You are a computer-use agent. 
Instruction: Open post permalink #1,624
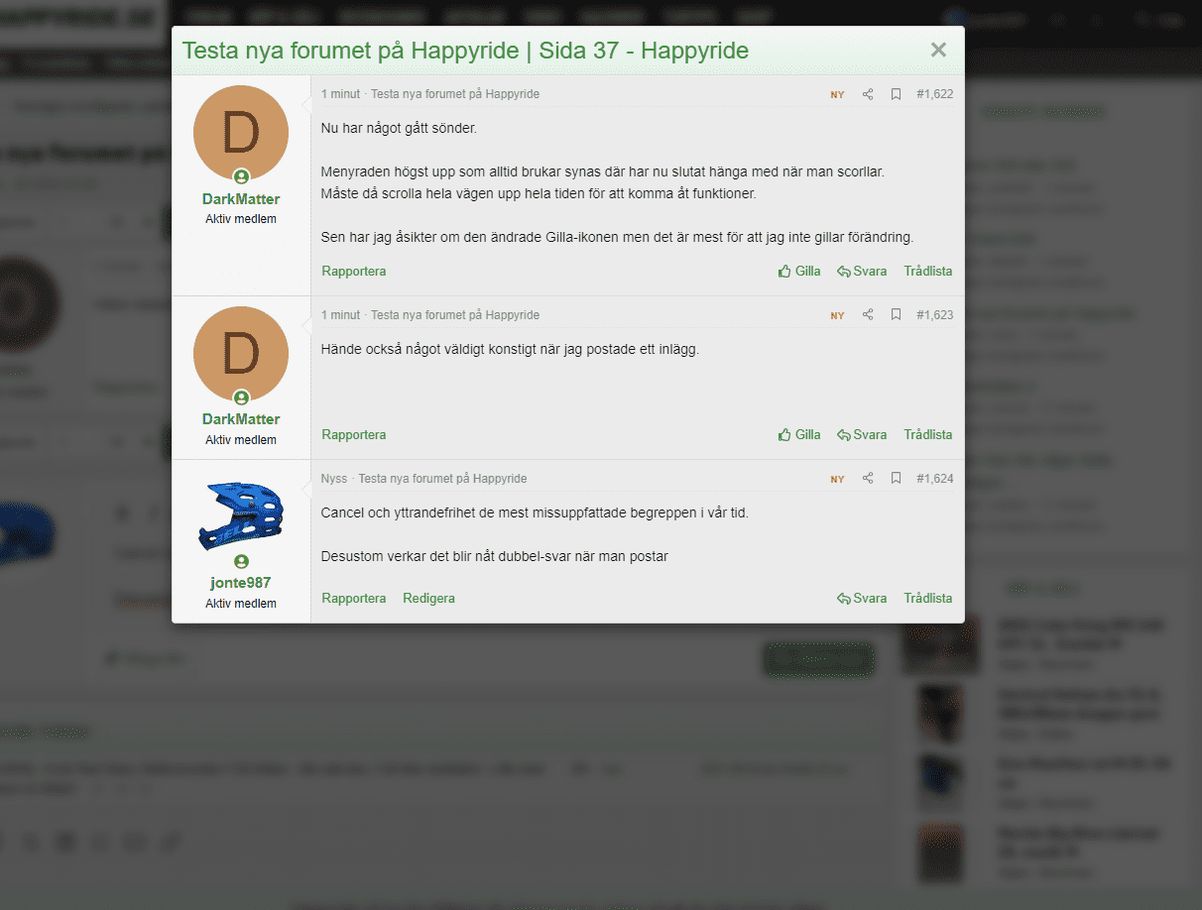pyautogui.click(x=934, y=479)
